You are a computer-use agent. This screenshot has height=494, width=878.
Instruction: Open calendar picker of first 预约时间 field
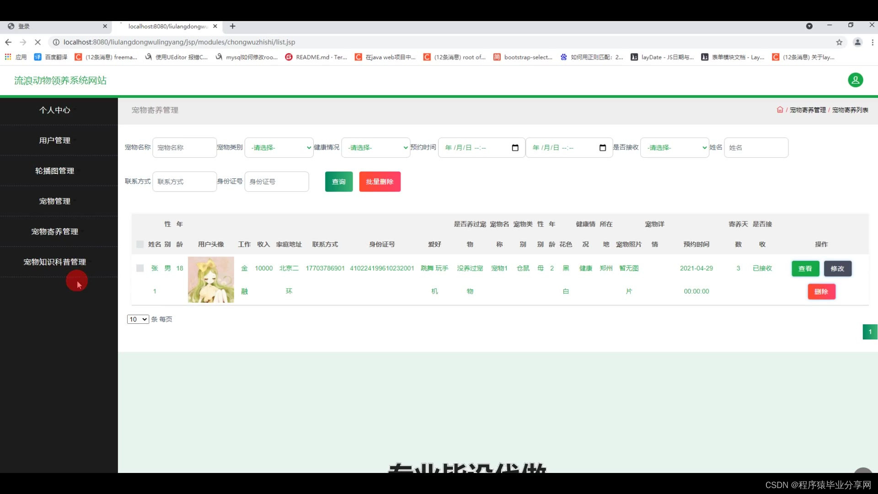pyautogui.click(x=515, y=148)
